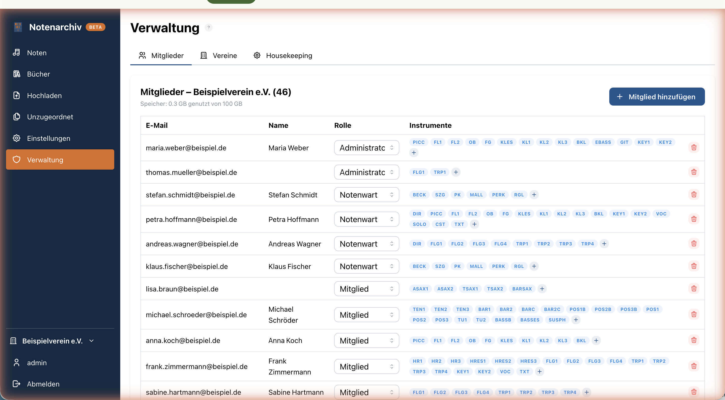Screen dimensions: 725x400
Task: Expand the Beispielverein e.V. selector
Action: [x=91, y=341]
